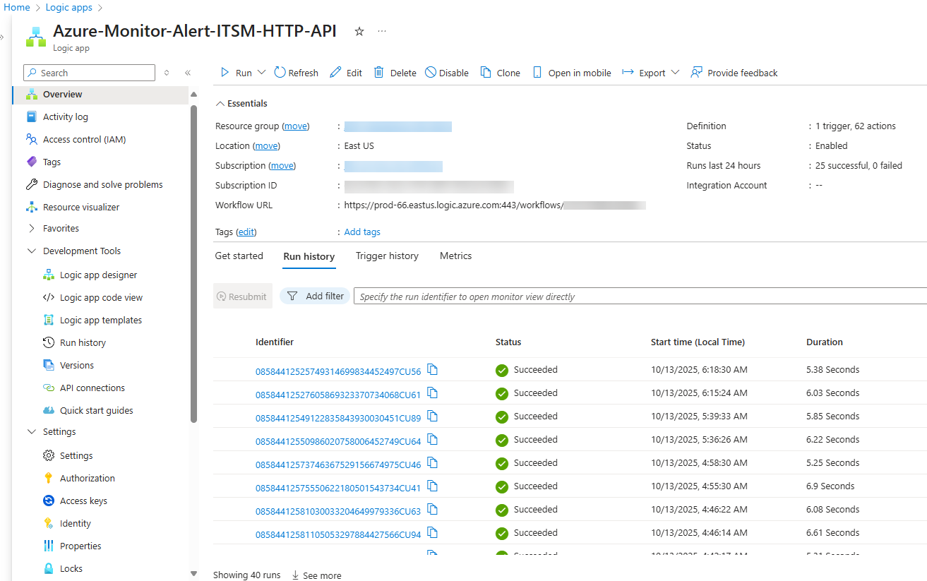Copy the run identifier ending in CU56
Image resolution: width=927 pixels, height=581 pixels.
pos(433,370)
